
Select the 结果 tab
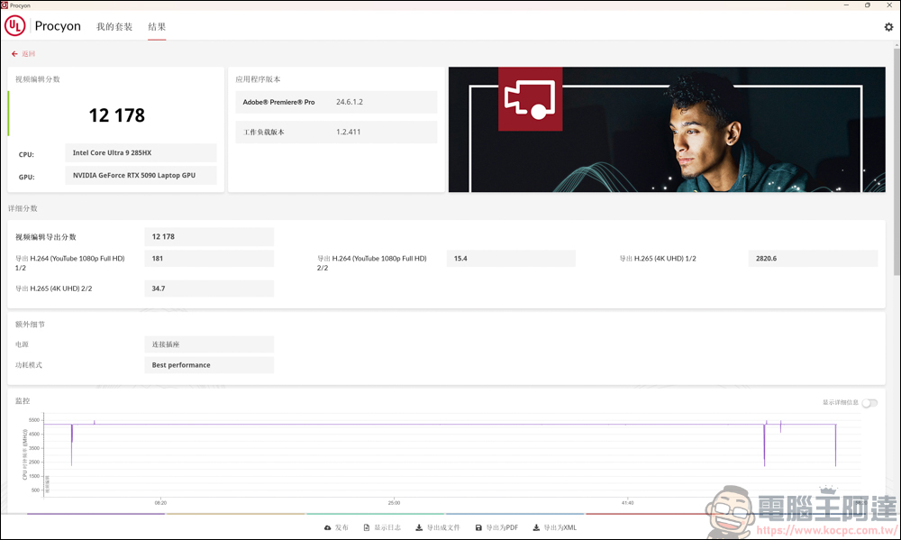[x=157, y=26]
